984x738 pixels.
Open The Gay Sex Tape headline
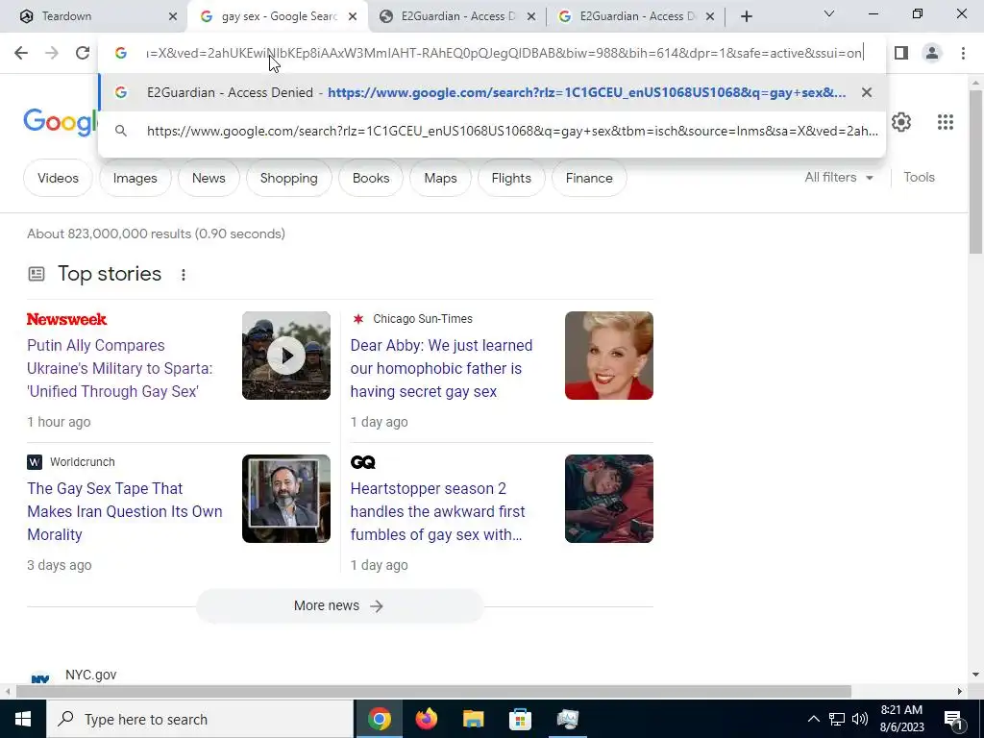pyautogui.click(x=124, y=511)
